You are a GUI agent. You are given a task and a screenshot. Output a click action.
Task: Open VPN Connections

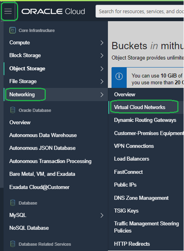(x=134, y=146)
